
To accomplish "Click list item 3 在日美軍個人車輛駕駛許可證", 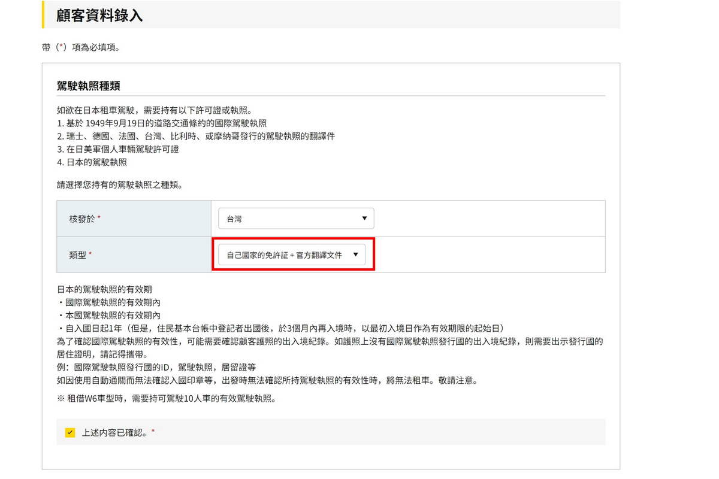I will (x=117, y=149).
